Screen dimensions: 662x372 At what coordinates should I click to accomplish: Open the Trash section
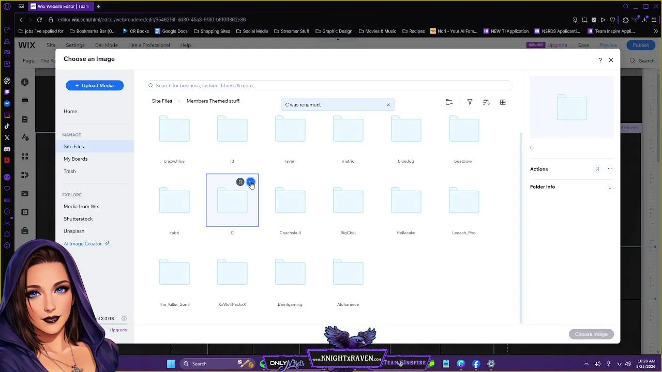(x=69, y=172)
